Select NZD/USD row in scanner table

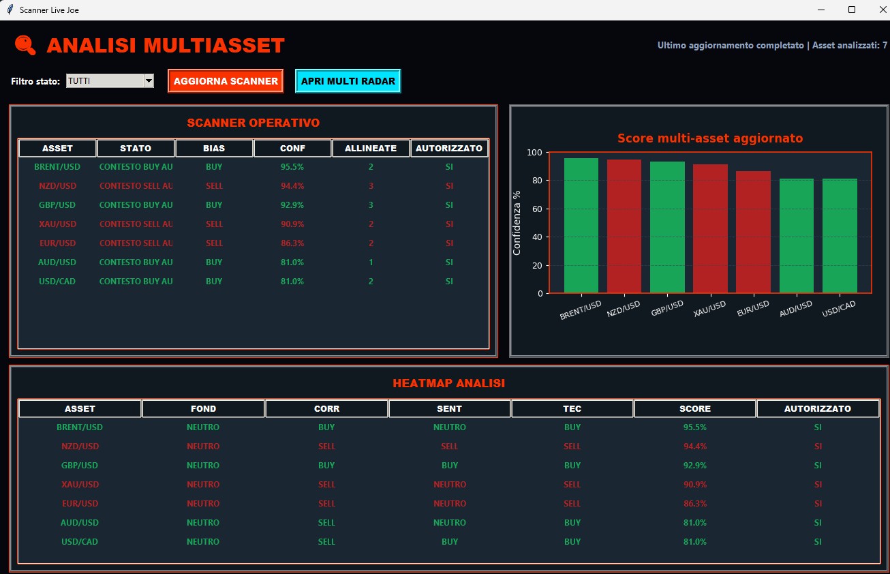pos(254,185)
